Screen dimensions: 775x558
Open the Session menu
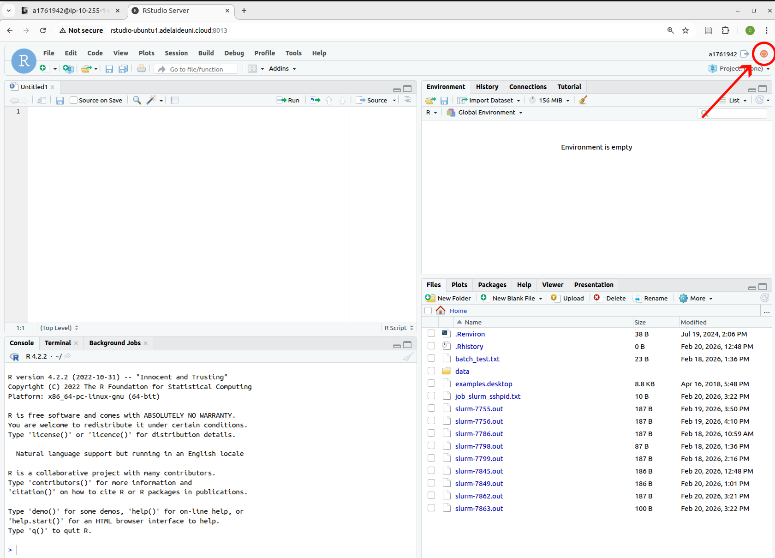(176, 53)
